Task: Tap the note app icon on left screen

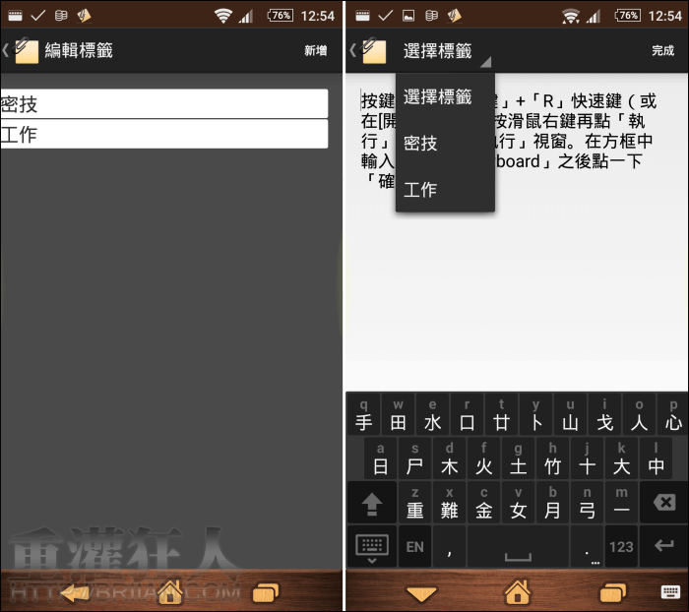Action: [24, 50]
